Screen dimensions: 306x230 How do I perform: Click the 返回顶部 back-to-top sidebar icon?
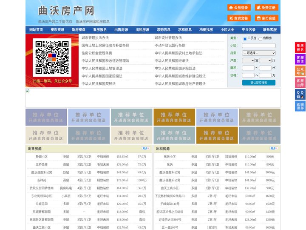300,106
